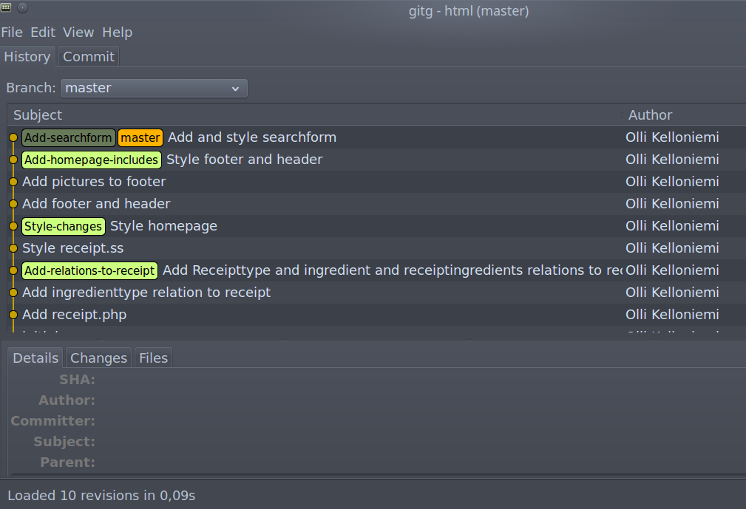Click the window menu icon in title bar

pyautogui.click(x=6, y=7)
